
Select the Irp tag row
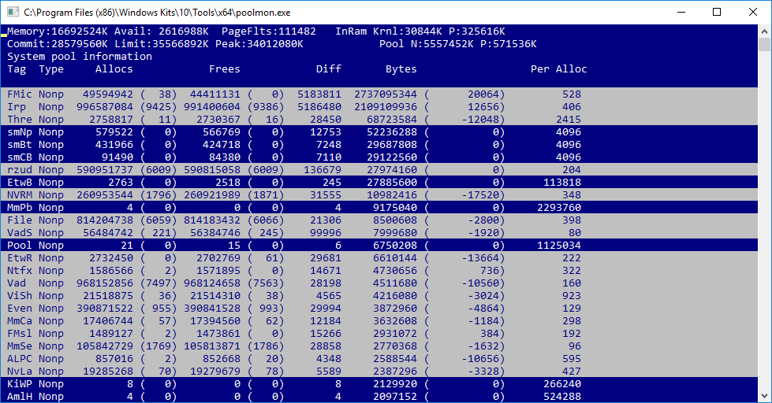(x=379, y=106)
